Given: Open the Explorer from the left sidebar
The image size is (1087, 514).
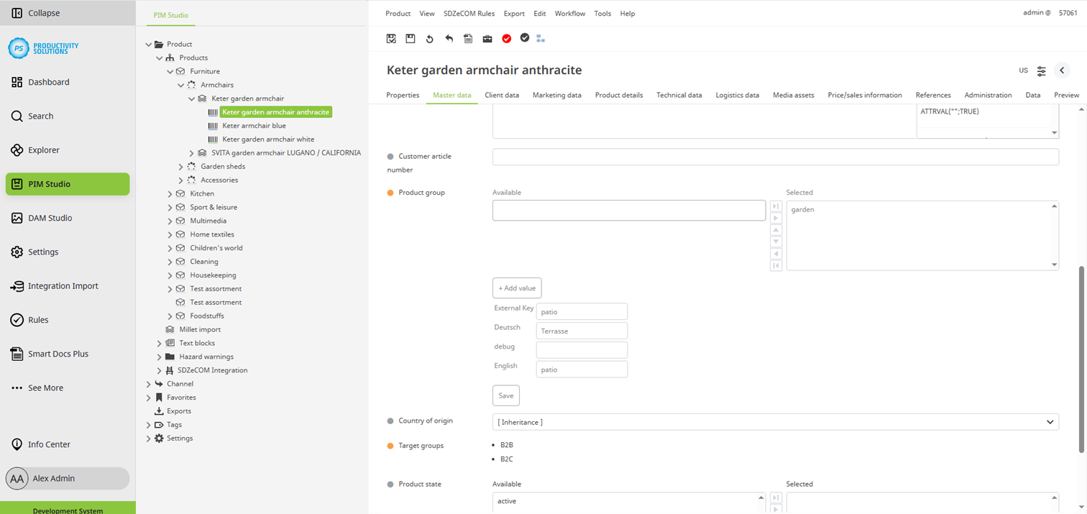Looking at the screenshot, I should (43, 150).
